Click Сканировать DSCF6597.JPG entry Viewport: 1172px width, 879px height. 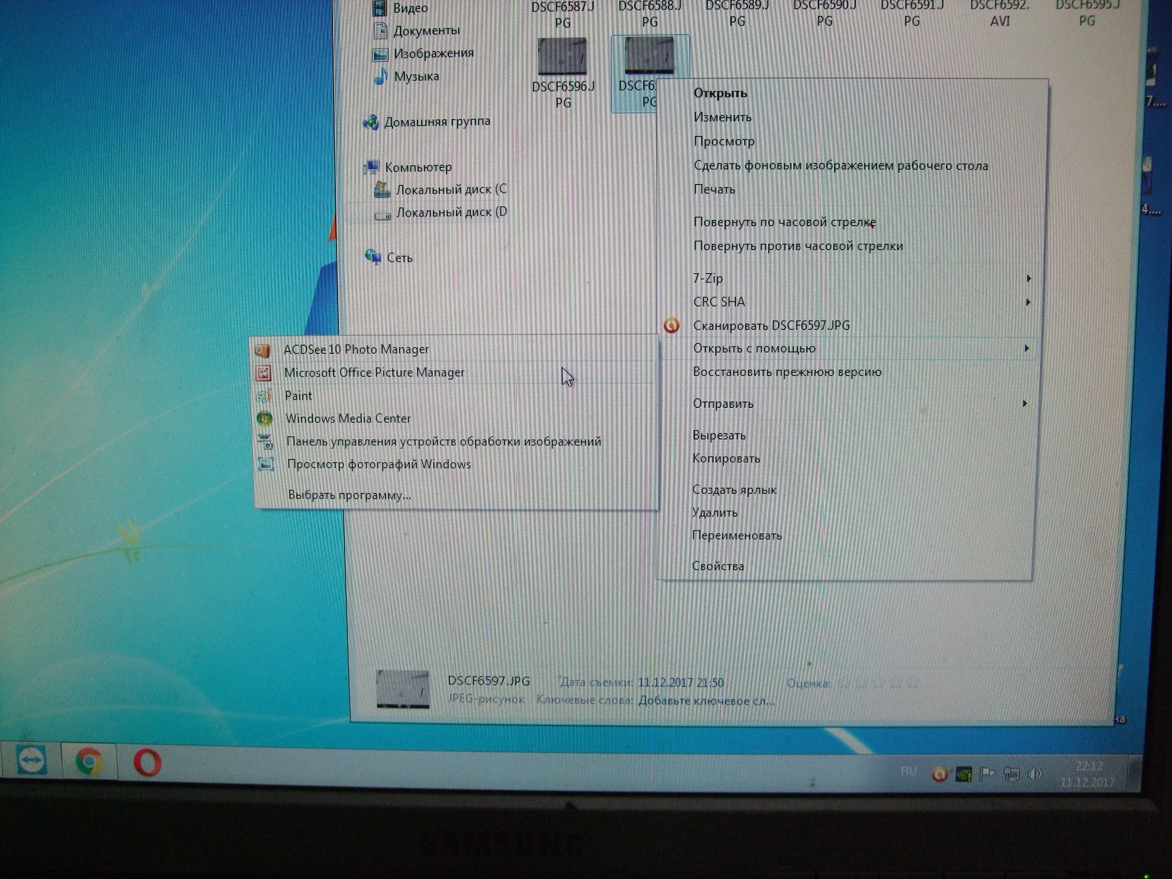pos(771,326)
